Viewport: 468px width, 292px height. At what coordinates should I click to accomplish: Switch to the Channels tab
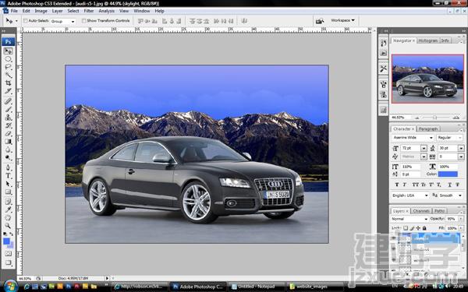coord(421,211)
